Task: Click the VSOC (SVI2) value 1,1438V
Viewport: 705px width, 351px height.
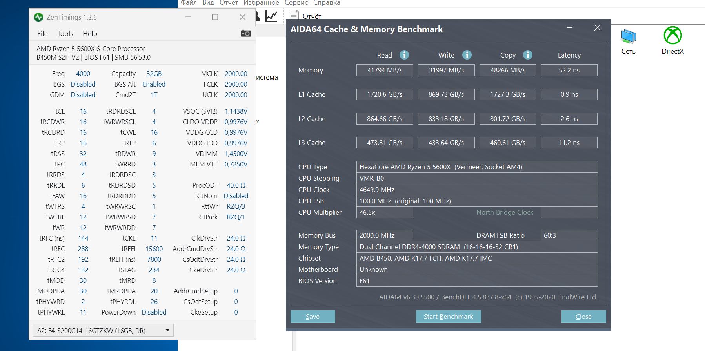Action: pos(236,111)
